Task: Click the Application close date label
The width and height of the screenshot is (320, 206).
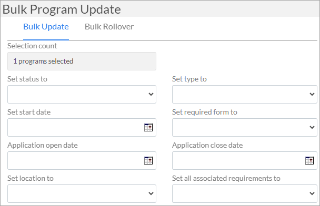Action: coord(207,145)
